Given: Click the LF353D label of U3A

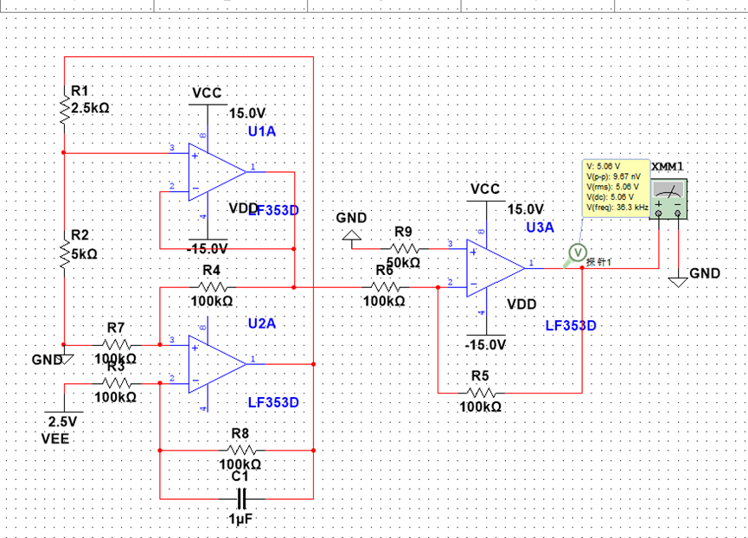Looking at the screenshot, I should (571, 326).
